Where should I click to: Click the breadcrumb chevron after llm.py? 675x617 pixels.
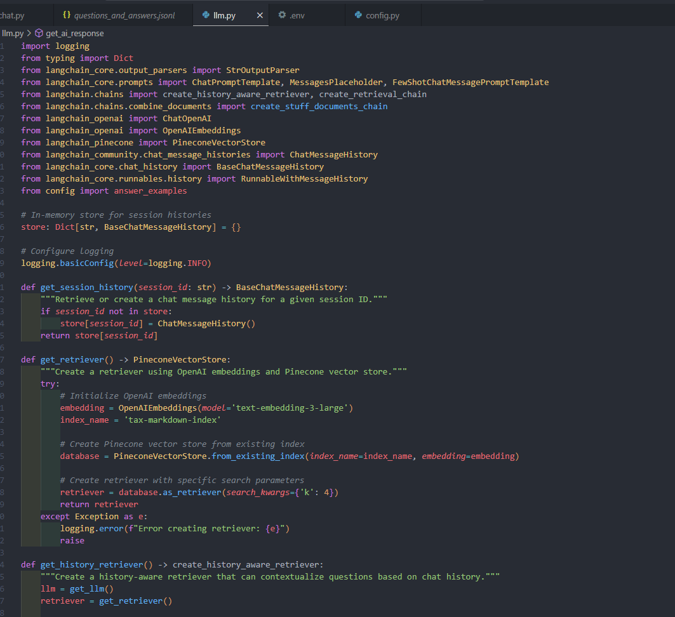[x=29, y=33]
